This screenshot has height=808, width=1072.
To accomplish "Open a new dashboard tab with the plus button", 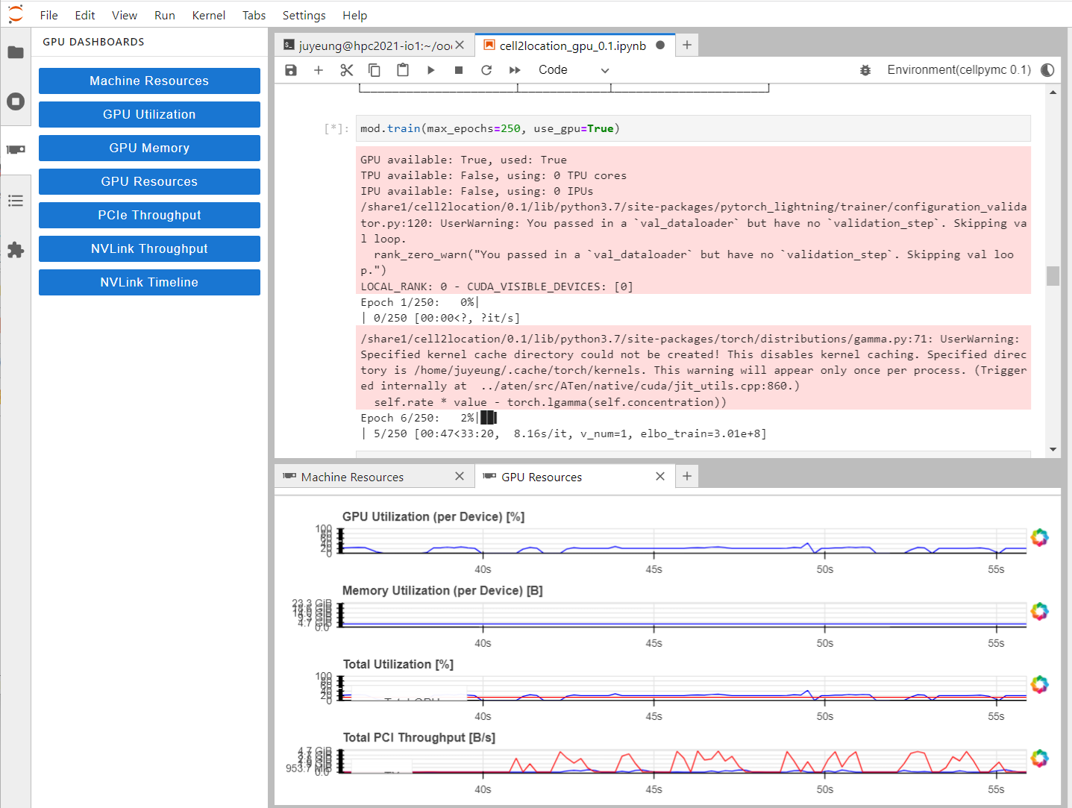I will pos(686,476).
